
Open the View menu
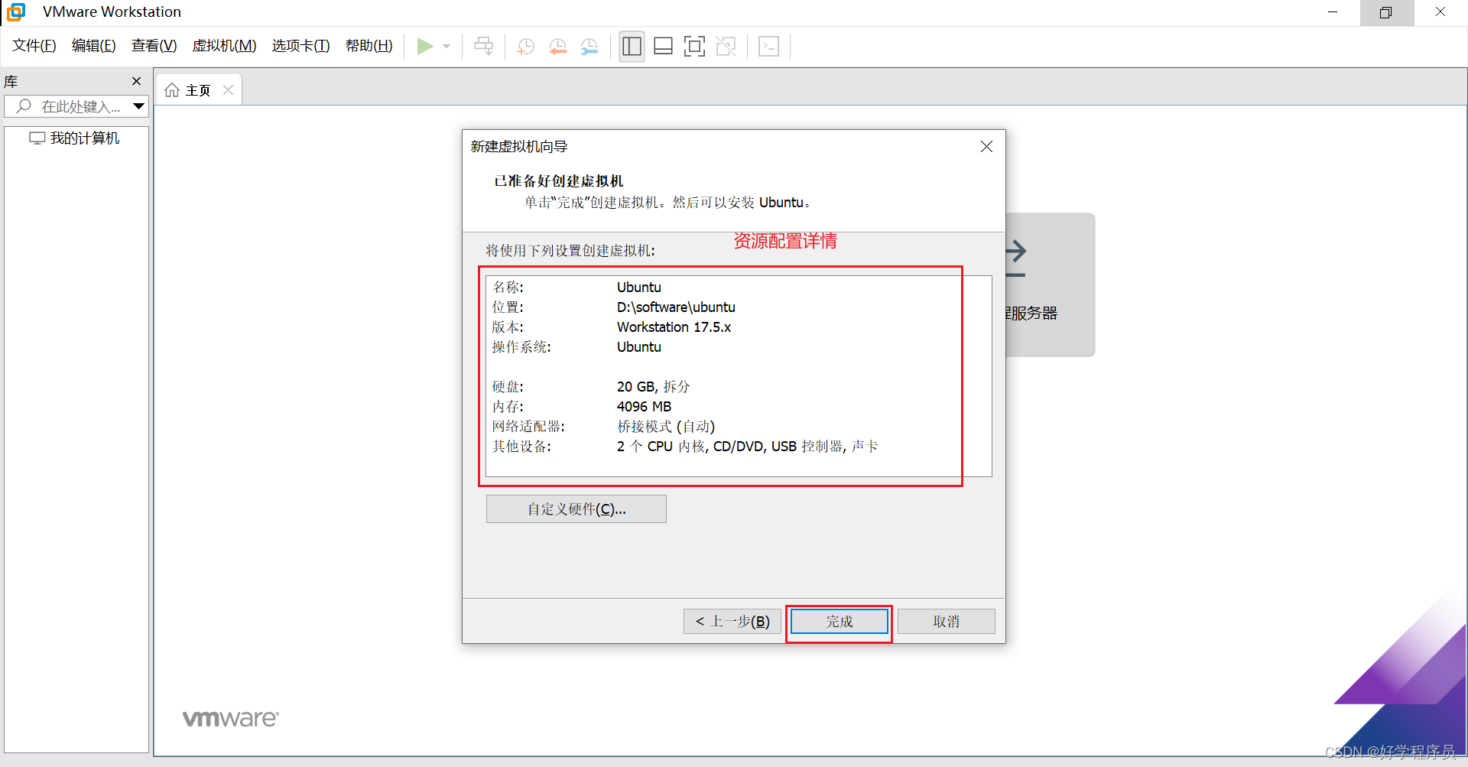(x=154, y=46)
